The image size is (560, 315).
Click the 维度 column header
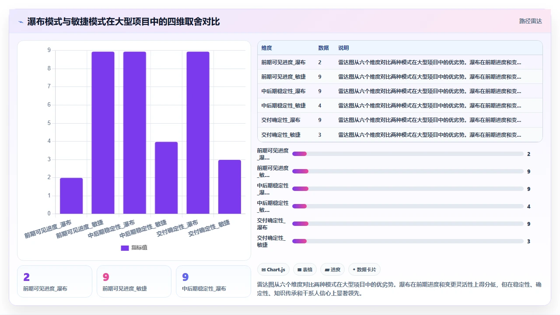click(x=266, y=48)
